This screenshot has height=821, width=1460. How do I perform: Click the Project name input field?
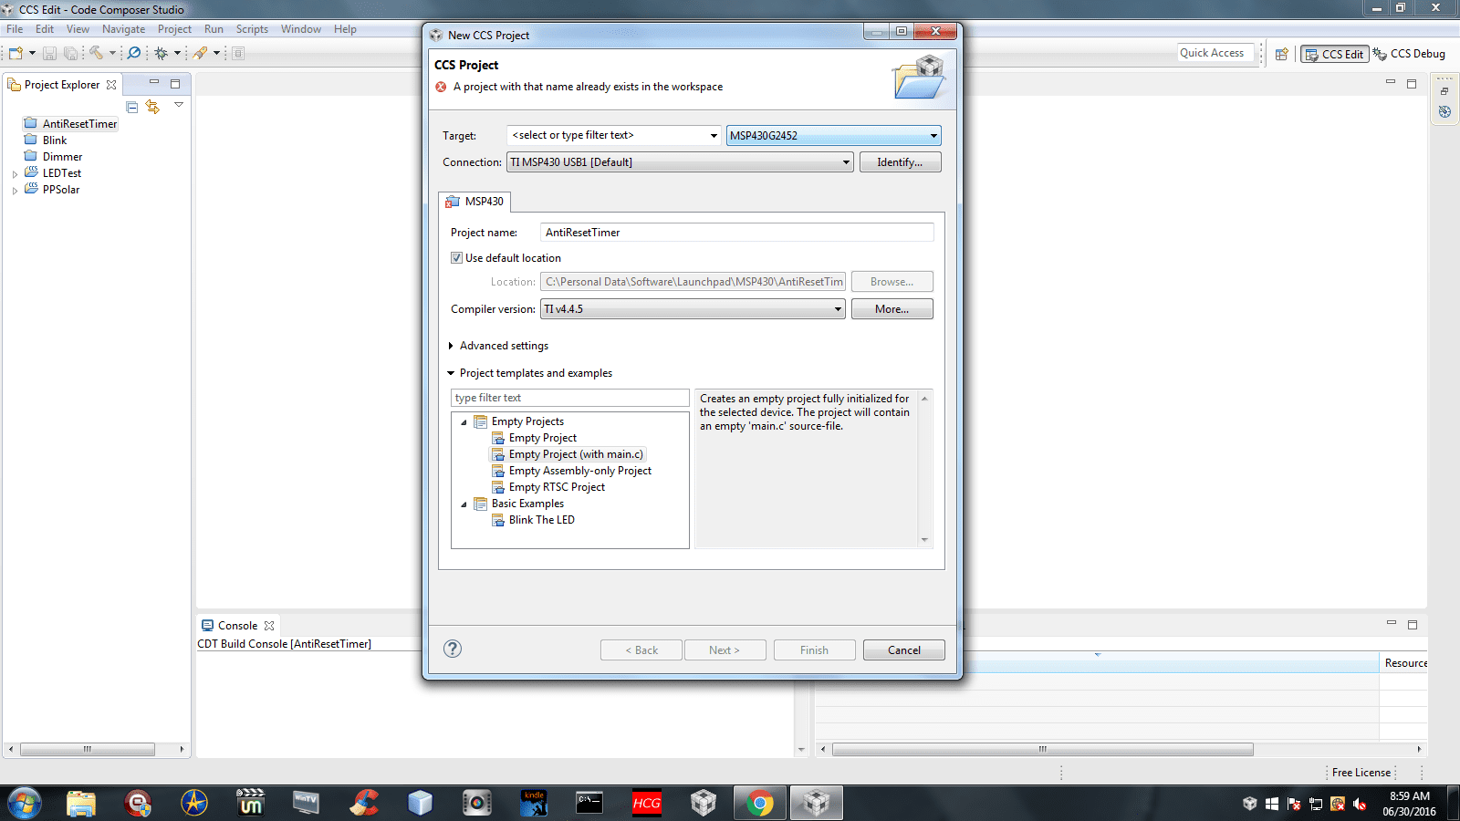point(736,233)
